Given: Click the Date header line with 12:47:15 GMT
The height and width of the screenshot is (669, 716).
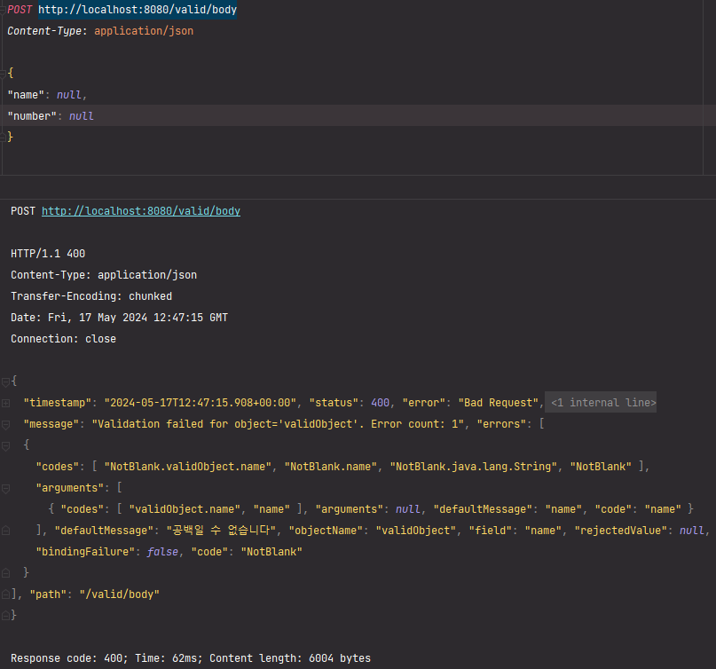Looking at the screenshot, I should [x=119, y=318].
